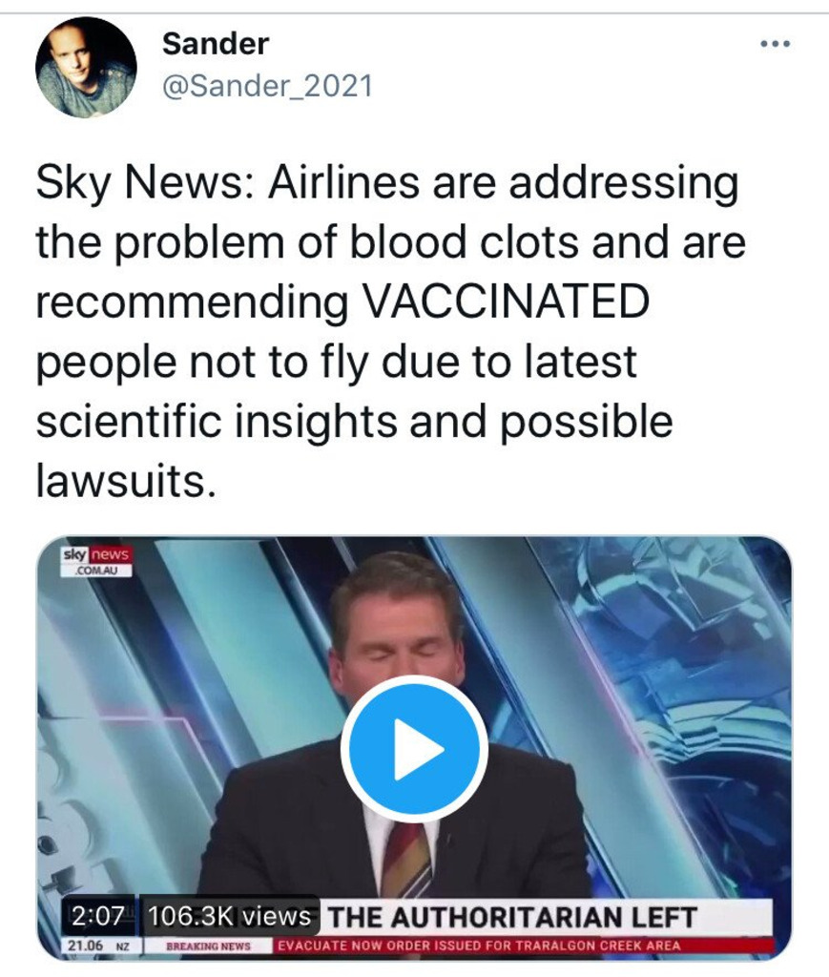Click the 2:07 video duration label
This screenshot has height=977, width=829.
tap(97, 917)
